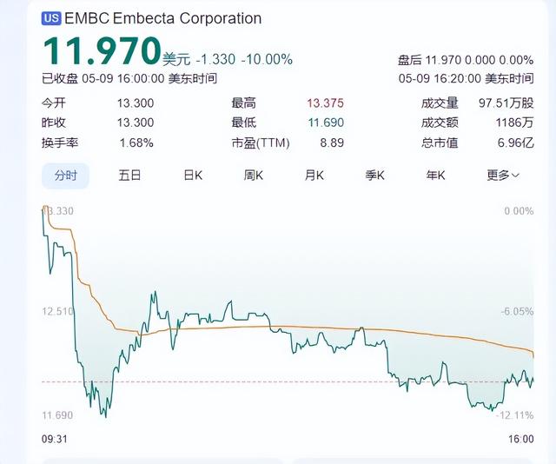Click the 11.970 current price
The image size is (556, 464).
pos(102,52)
